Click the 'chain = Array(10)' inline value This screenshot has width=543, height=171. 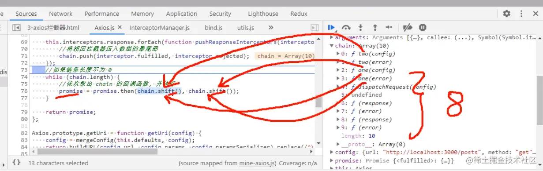[x=286, y=56]
